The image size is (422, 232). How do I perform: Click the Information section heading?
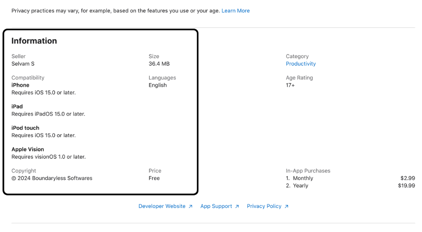34,41
